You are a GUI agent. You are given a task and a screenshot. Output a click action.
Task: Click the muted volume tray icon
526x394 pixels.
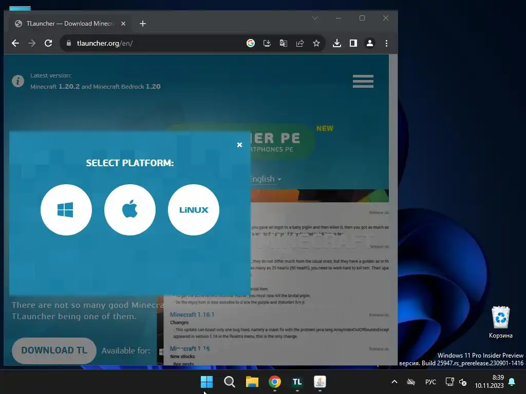(463, 382)
